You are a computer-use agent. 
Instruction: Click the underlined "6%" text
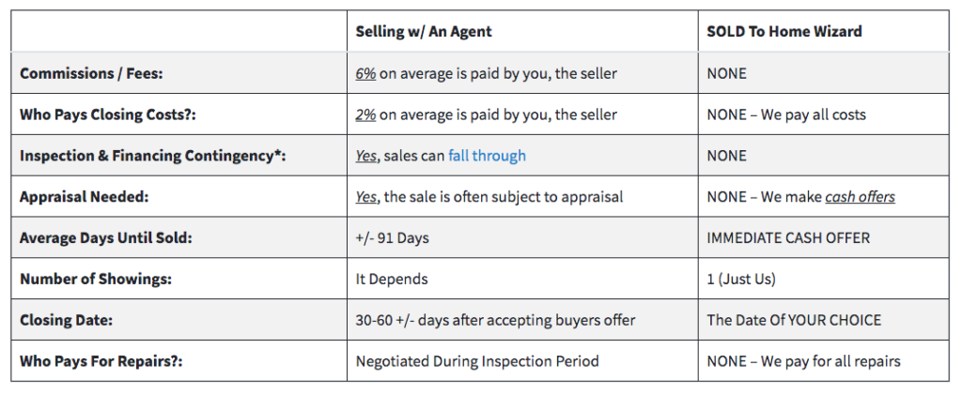click(365, 73)
